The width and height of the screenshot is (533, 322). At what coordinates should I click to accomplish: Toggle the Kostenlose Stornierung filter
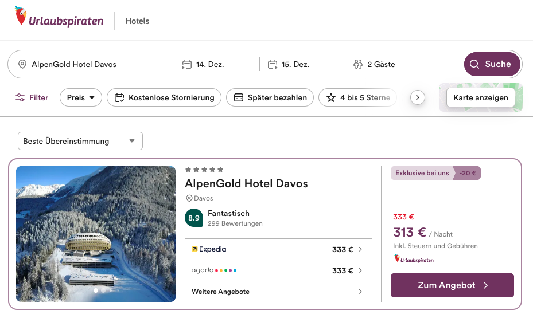[164, 97]
